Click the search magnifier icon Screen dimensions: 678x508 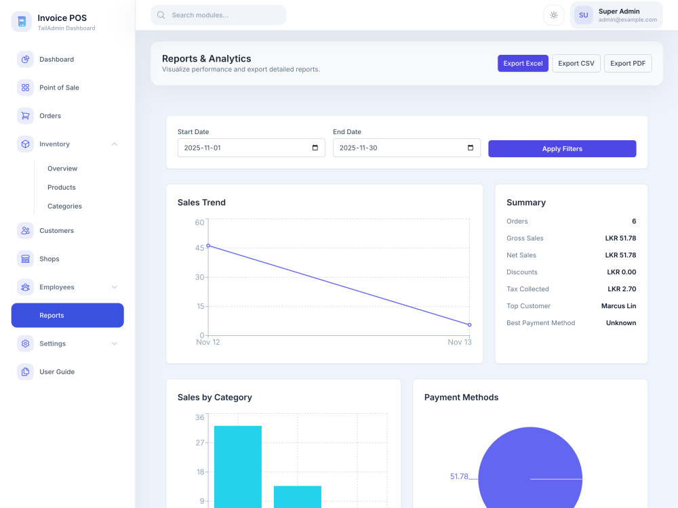161,15
